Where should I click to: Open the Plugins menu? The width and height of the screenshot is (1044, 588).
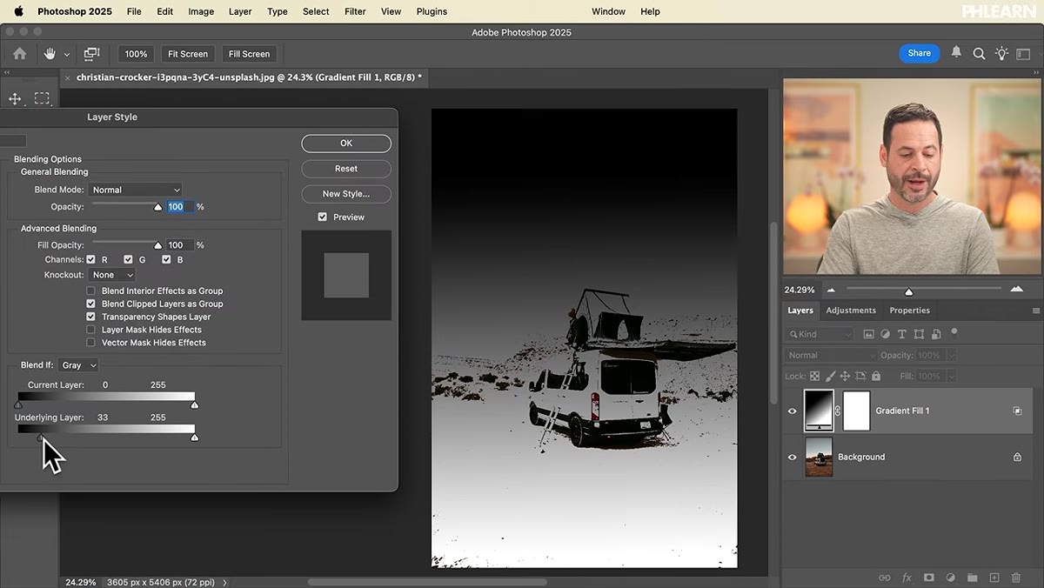432,11
